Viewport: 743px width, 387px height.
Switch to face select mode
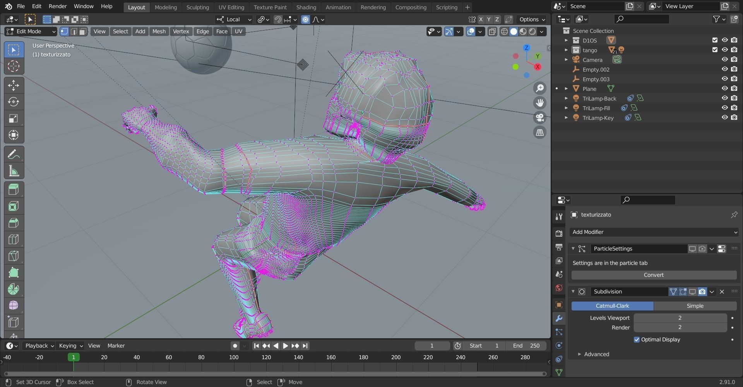tap(82, 32)
